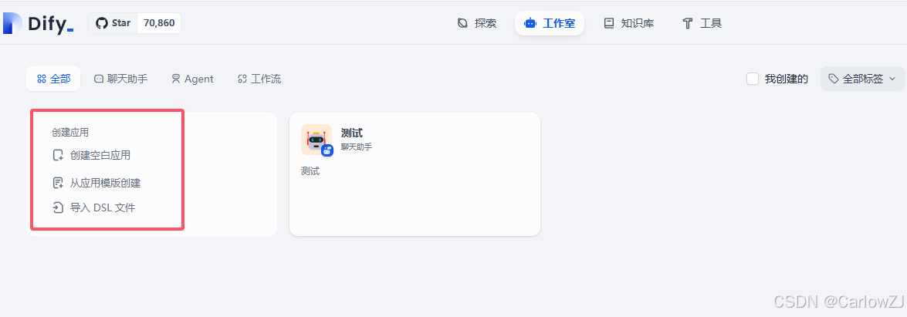Expand the 全部标签 dropdown chevron
The height and width of the screenshot is (317, 907).
click(x=892, y=79)
